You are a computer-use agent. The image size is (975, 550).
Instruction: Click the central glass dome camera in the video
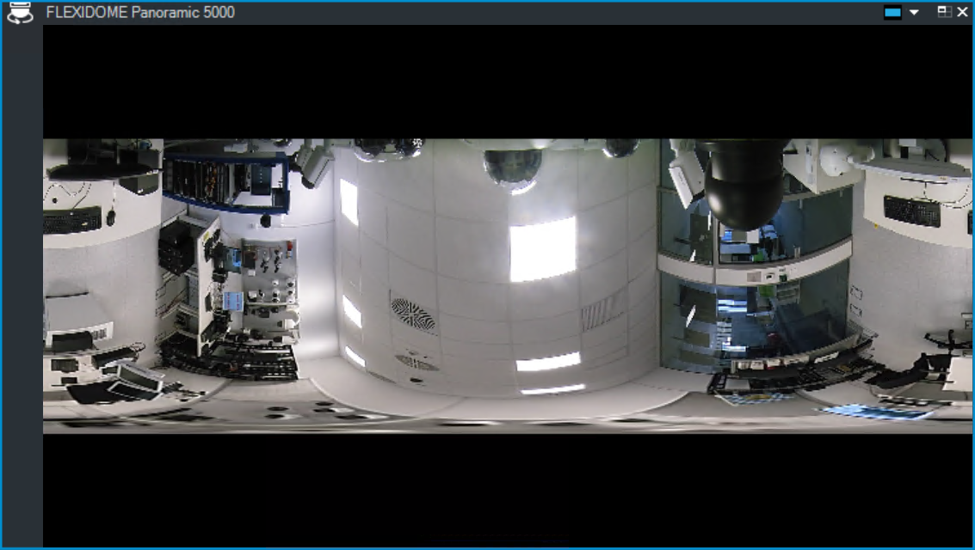click(x=513, y=168)
